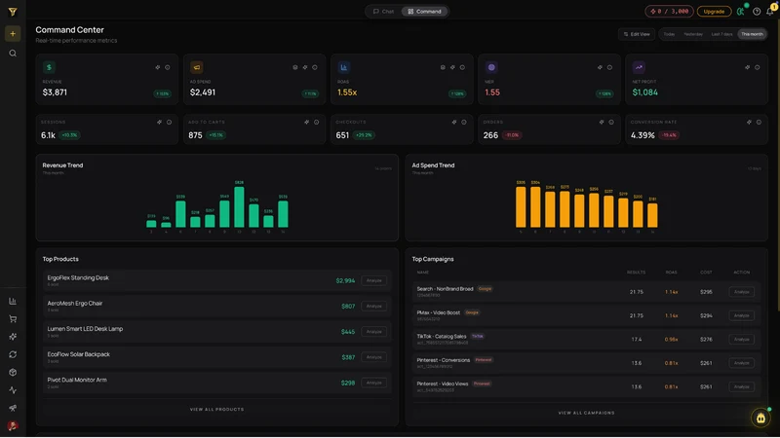Click the yellow plus button in sidebar
The width and height of the screenshot is (780, 438).
13,34
